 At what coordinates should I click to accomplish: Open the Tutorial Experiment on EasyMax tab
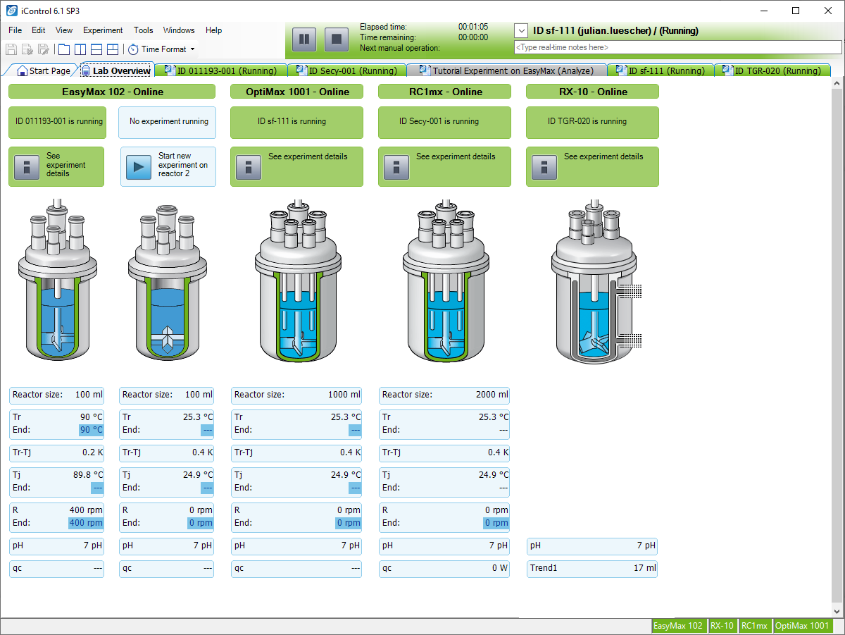pos(507,70)
